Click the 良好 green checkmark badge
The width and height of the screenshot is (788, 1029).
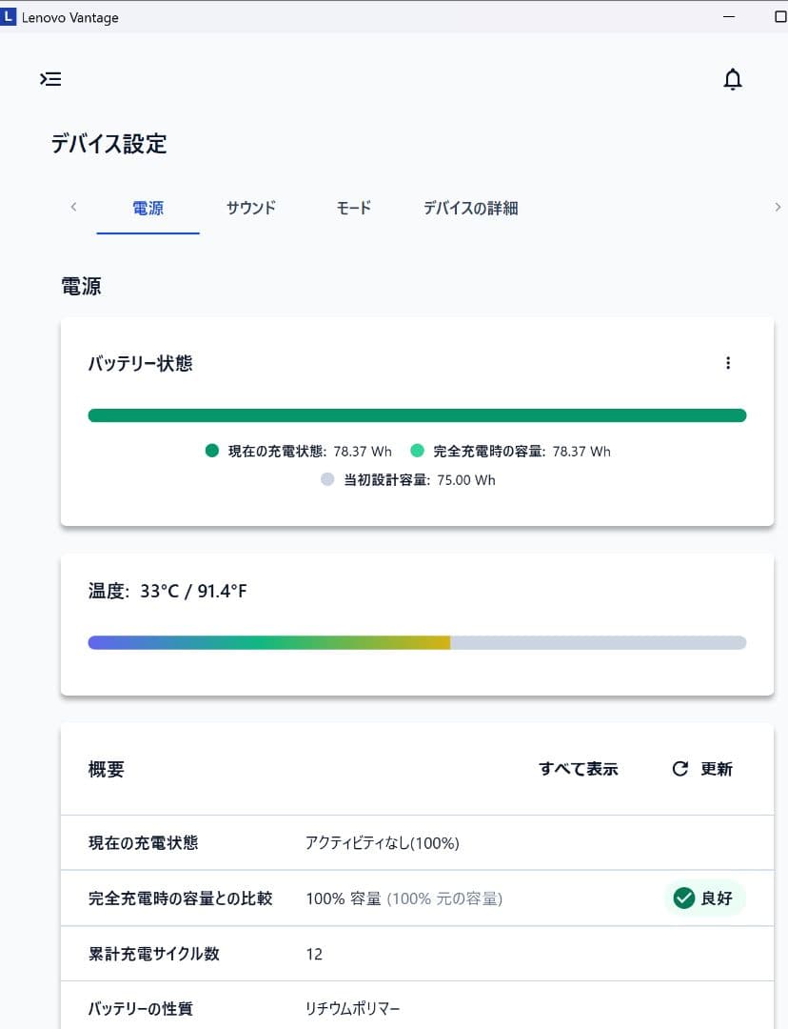(x=704, y=898)
